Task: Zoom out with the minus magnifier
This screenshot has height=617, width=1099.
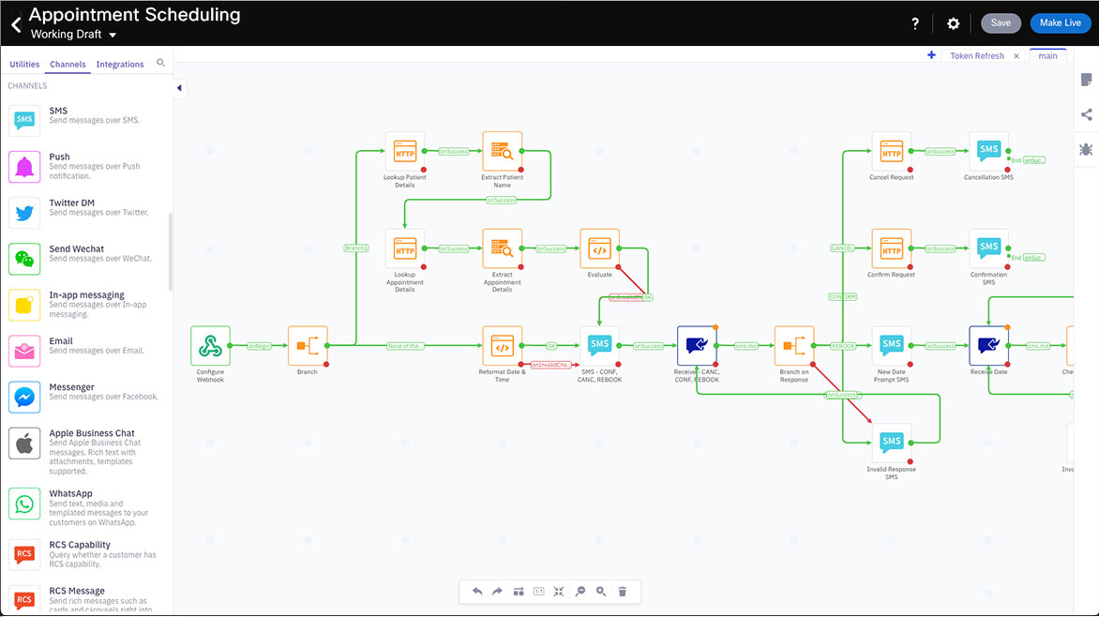Action: pos(580,592)
